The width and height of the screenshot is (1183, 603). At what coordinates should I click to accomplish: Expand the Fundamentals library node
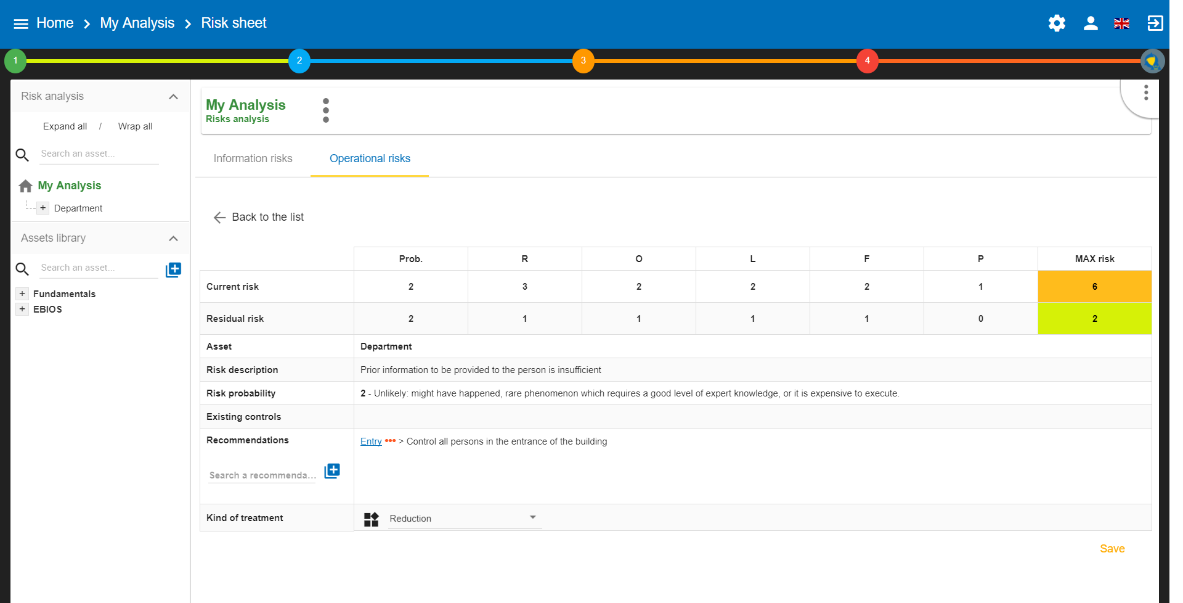coord(22,294)
